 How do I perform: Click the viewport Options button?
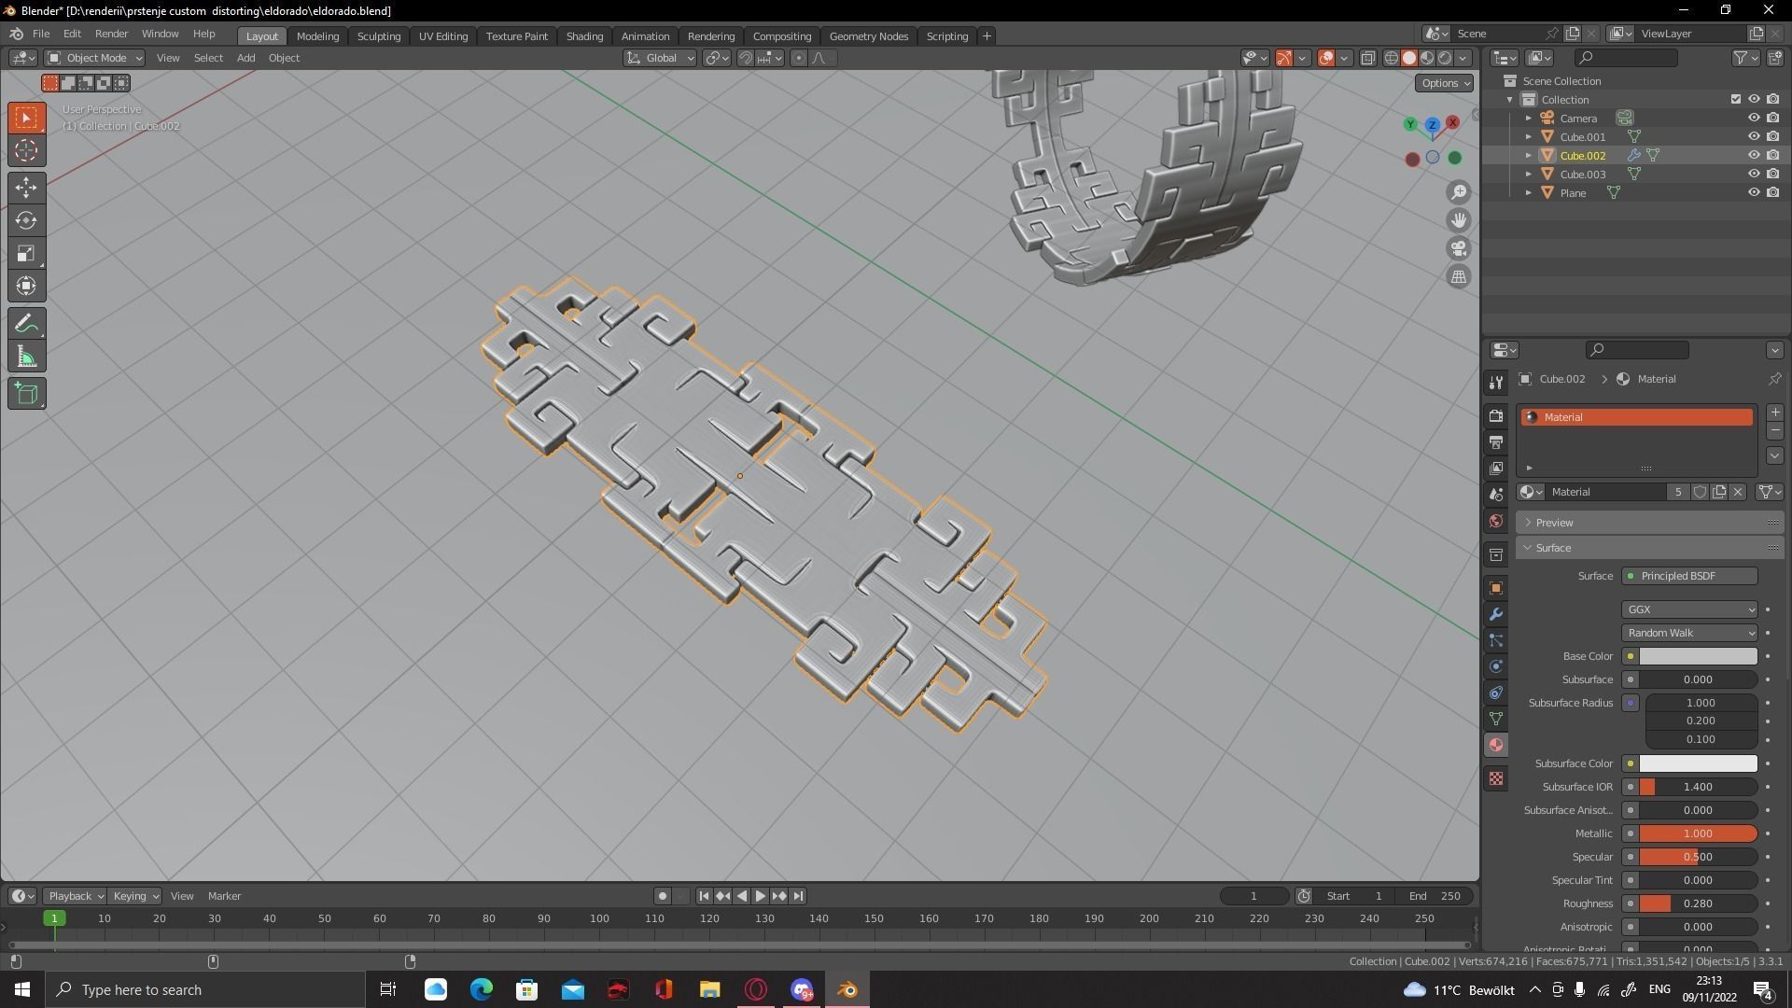1444,83
